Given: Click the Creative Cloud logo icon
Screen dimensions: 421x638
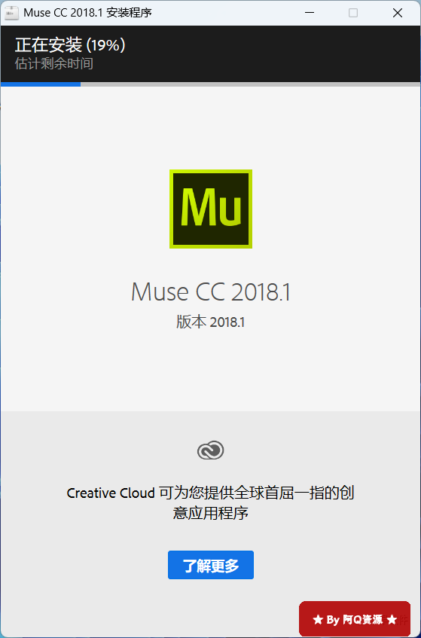Looking at the screenshot, I should [x=211, y=450].
